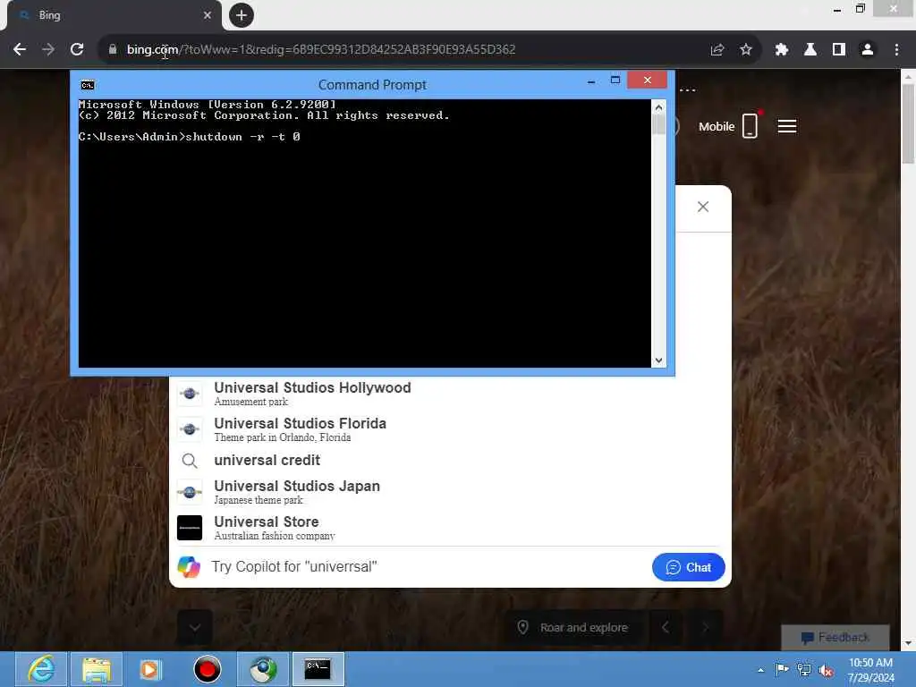
Task: Click inside the Command Prompt console area
Action: tap(365, 233)
